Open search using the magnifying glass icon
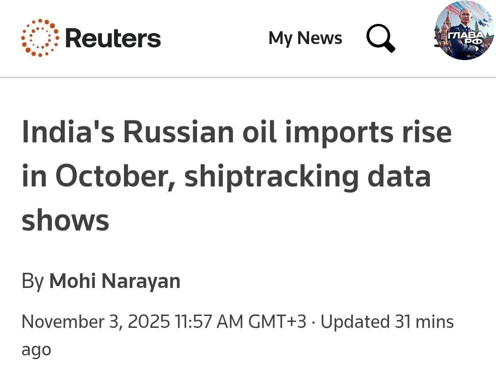This screenshot has height=366, width=496. coord(380,38)
